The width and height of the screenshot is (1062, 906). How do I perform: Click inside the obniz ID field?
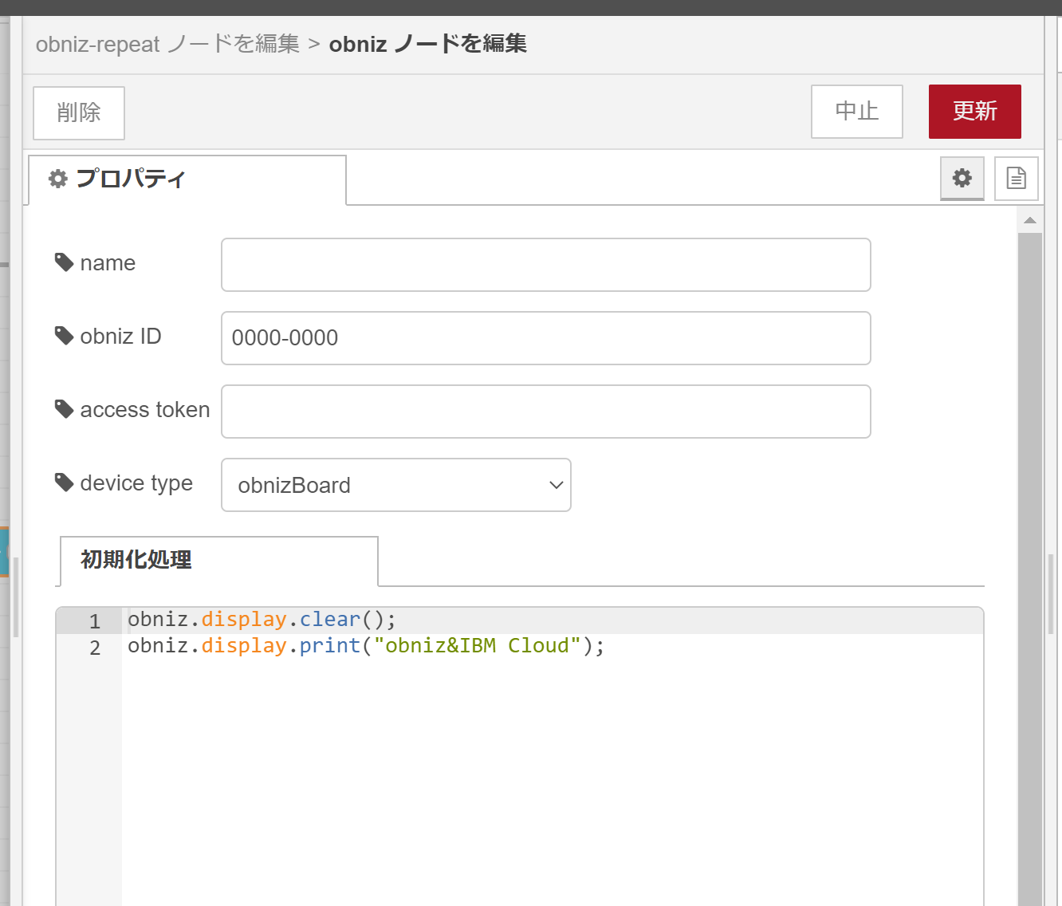pos(545,338)
